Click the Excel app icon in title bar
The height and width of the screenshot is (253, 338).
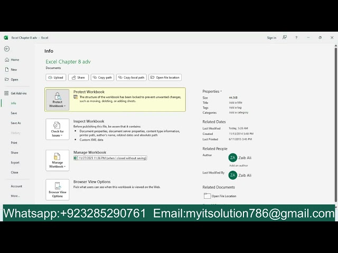tap(6, 37)
